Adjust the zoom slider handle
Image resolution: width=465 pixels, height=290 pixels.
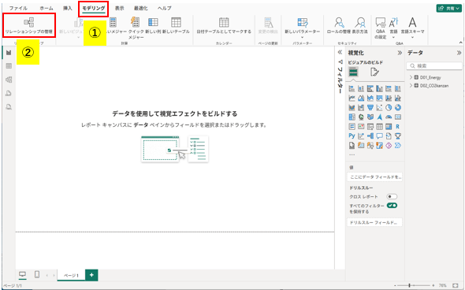[x=410, y=285]
